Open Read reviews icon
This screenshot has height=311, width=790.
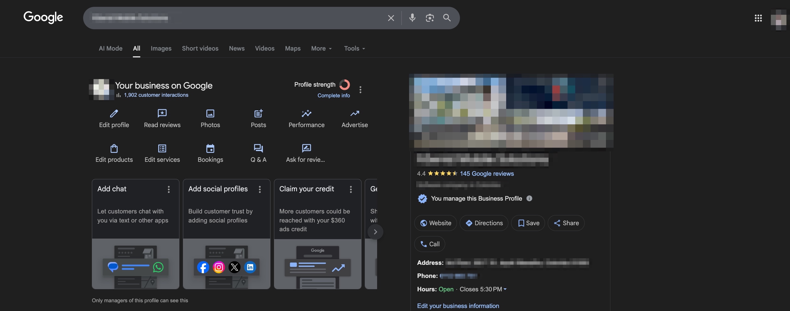162,114
